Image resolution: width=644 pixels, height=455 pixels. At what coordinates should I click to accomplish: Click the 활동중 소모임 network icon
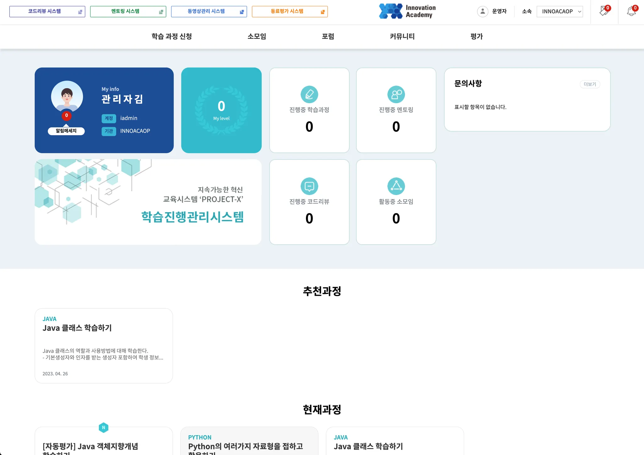pos(396,186)
